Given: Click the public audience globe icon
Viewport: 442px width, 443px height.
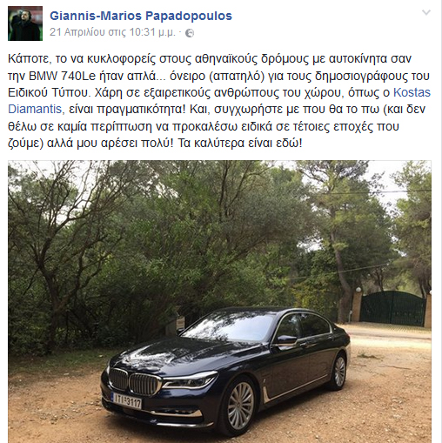Looking at the screenshot, I should pos(190,33).
